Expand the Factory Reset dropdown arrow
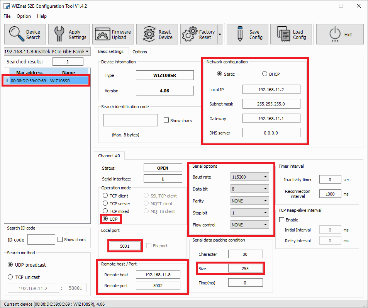This screenshot has height=308, width=368. pos(220,34)
